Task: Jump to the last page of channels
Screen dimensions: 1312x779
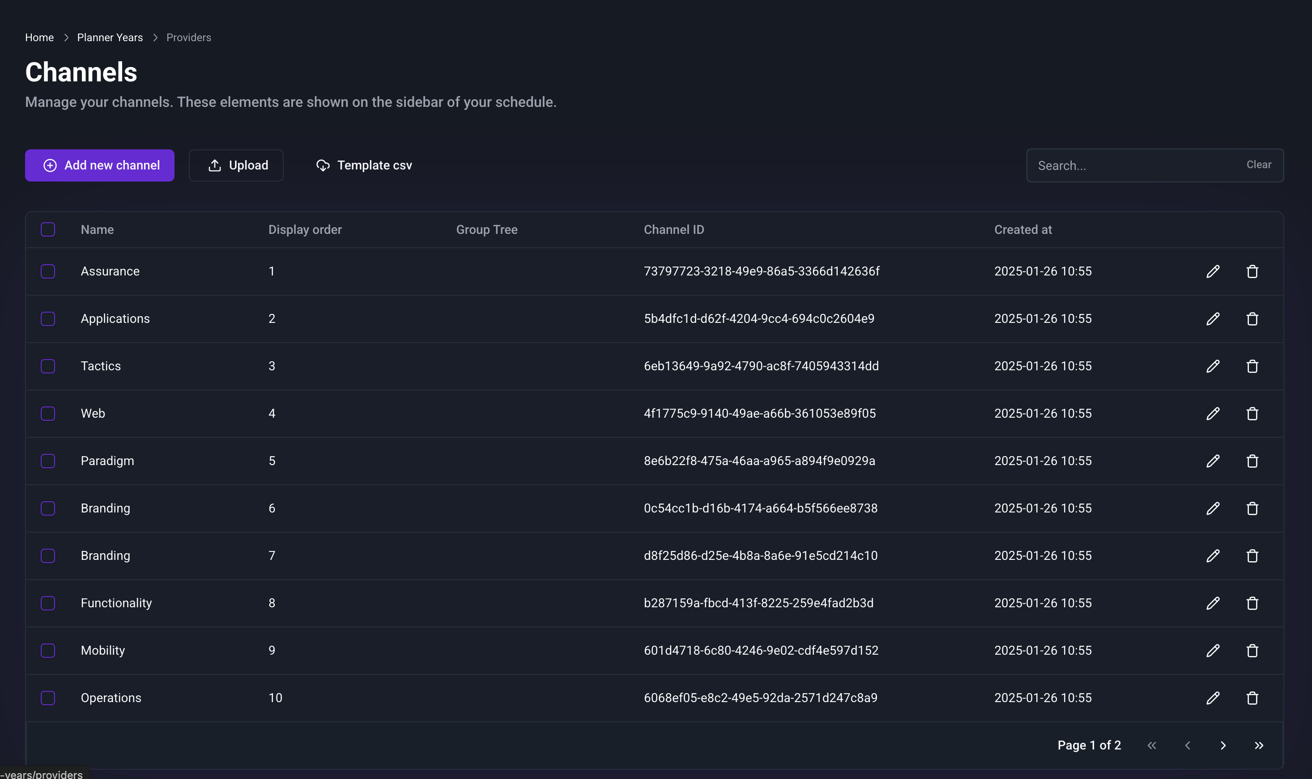Action: (x=1259, y=745)
